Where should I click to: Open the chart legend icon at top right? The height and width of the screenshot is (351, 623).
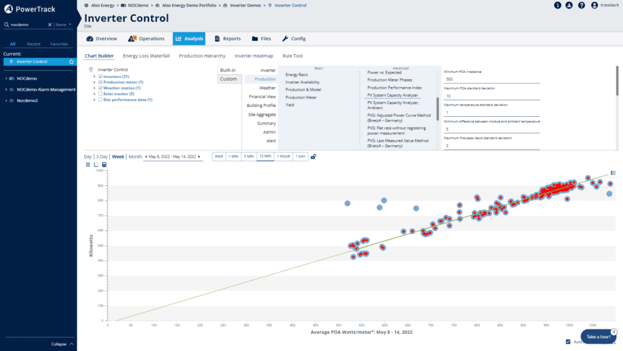click(613, 173)
